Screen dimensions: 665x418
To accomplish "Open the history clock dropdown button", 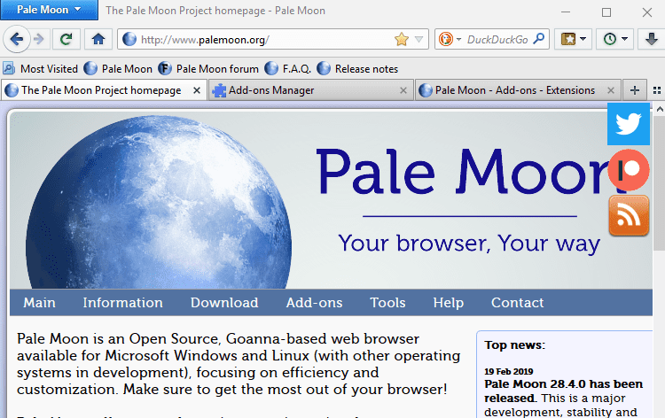I will point(615,39).
